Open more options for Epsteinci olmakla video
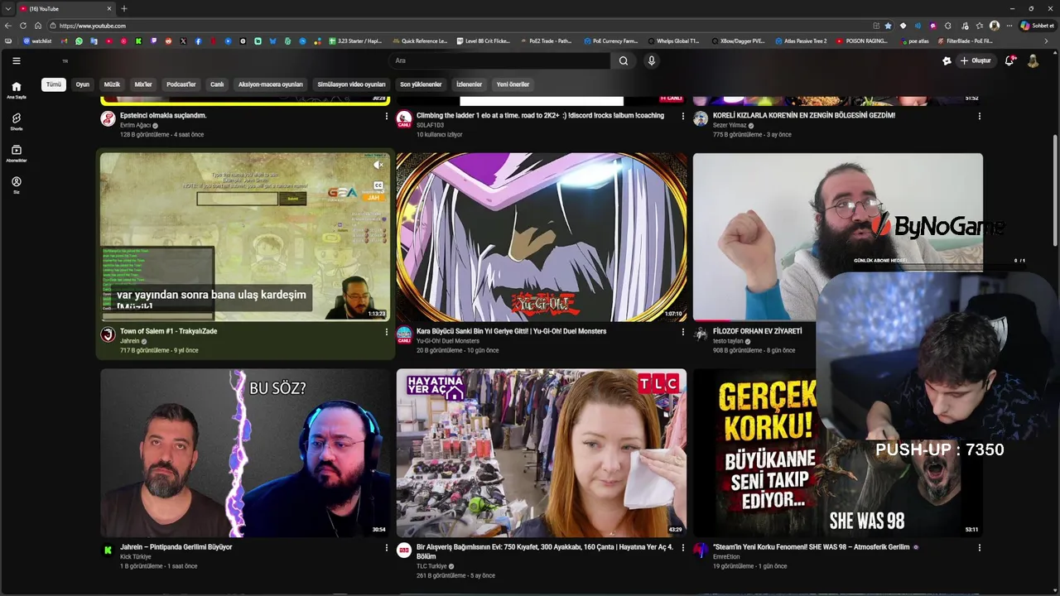This screenshot has height=596, width=1060. click(x=386, y=117)
